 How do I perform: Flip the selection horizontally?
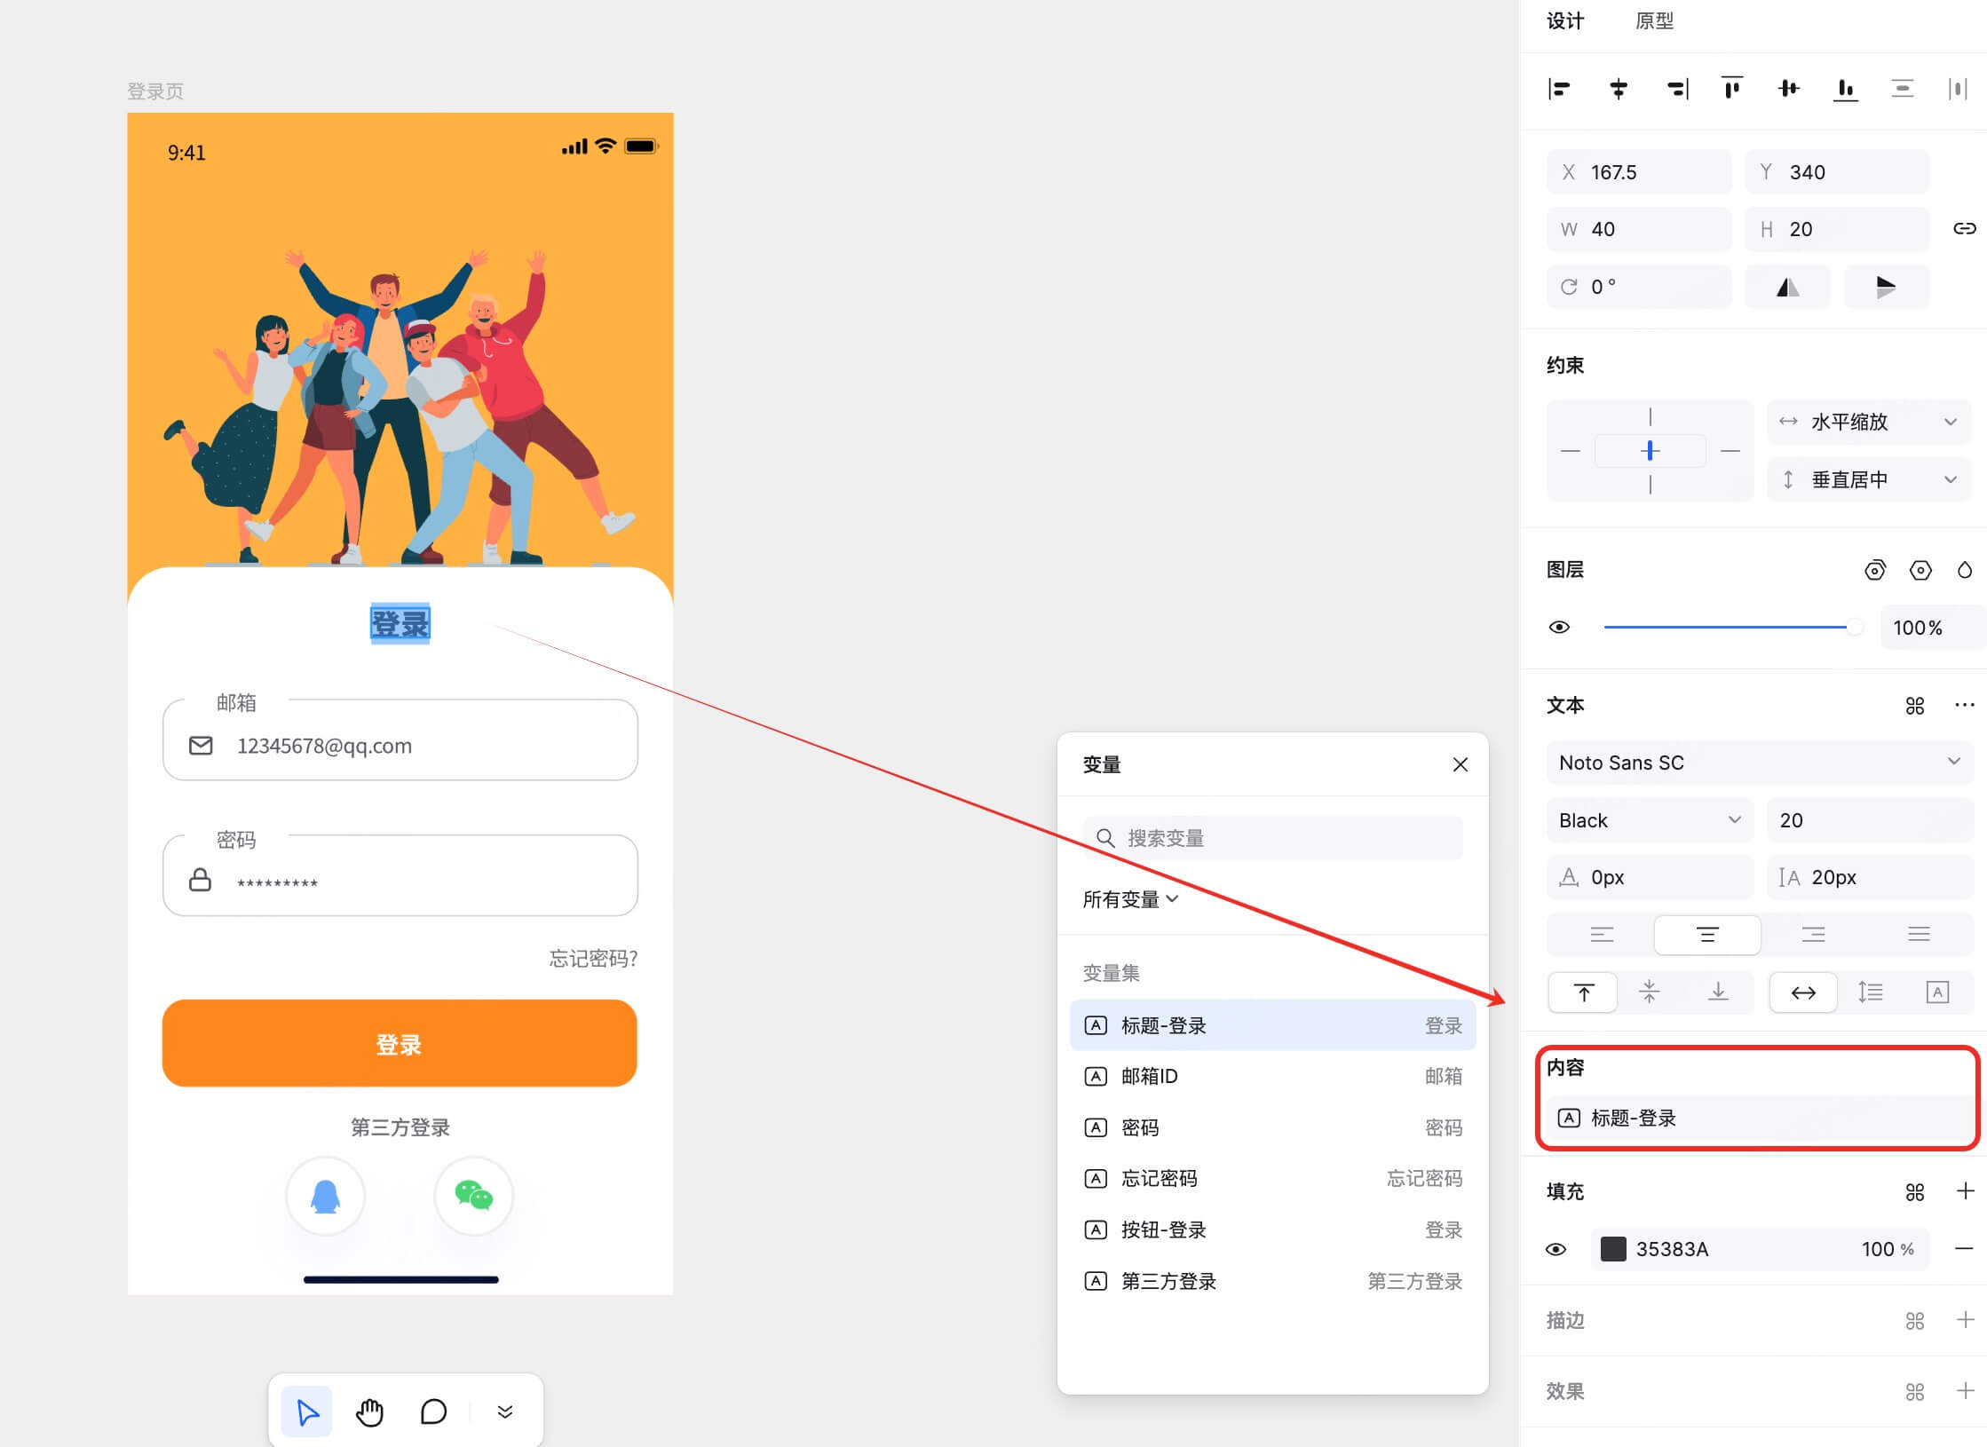pyautogui.click(x=1787, y=287)
